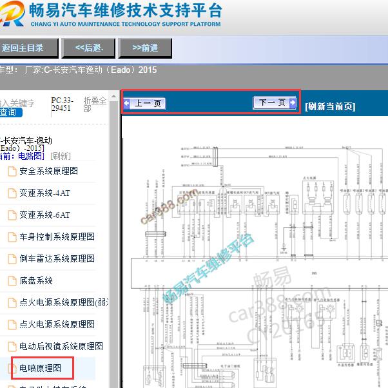Click the document icon beside 车身控制系统原理图
This screenshot has width=388, height=388.
pyautogui.click(x=12, y=237)
